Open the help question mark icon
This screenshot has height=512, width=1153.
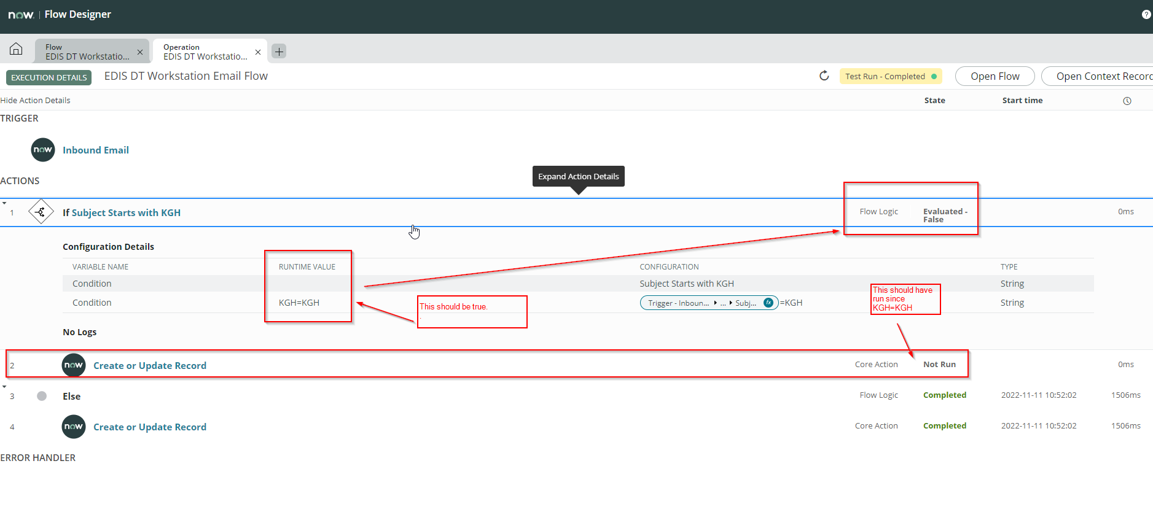[1146, 14]
